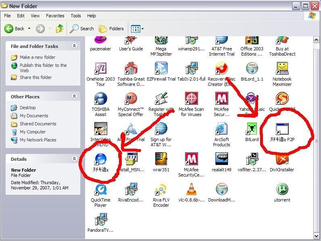Open the Search pane
The height and width of the screenshot is (241, 321).
click(x=82, y=29)
